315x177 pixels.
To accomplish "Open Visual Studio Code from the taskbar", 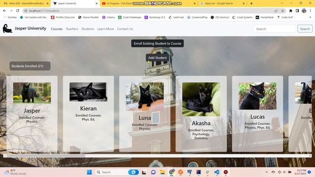I will tap(217, 172).
